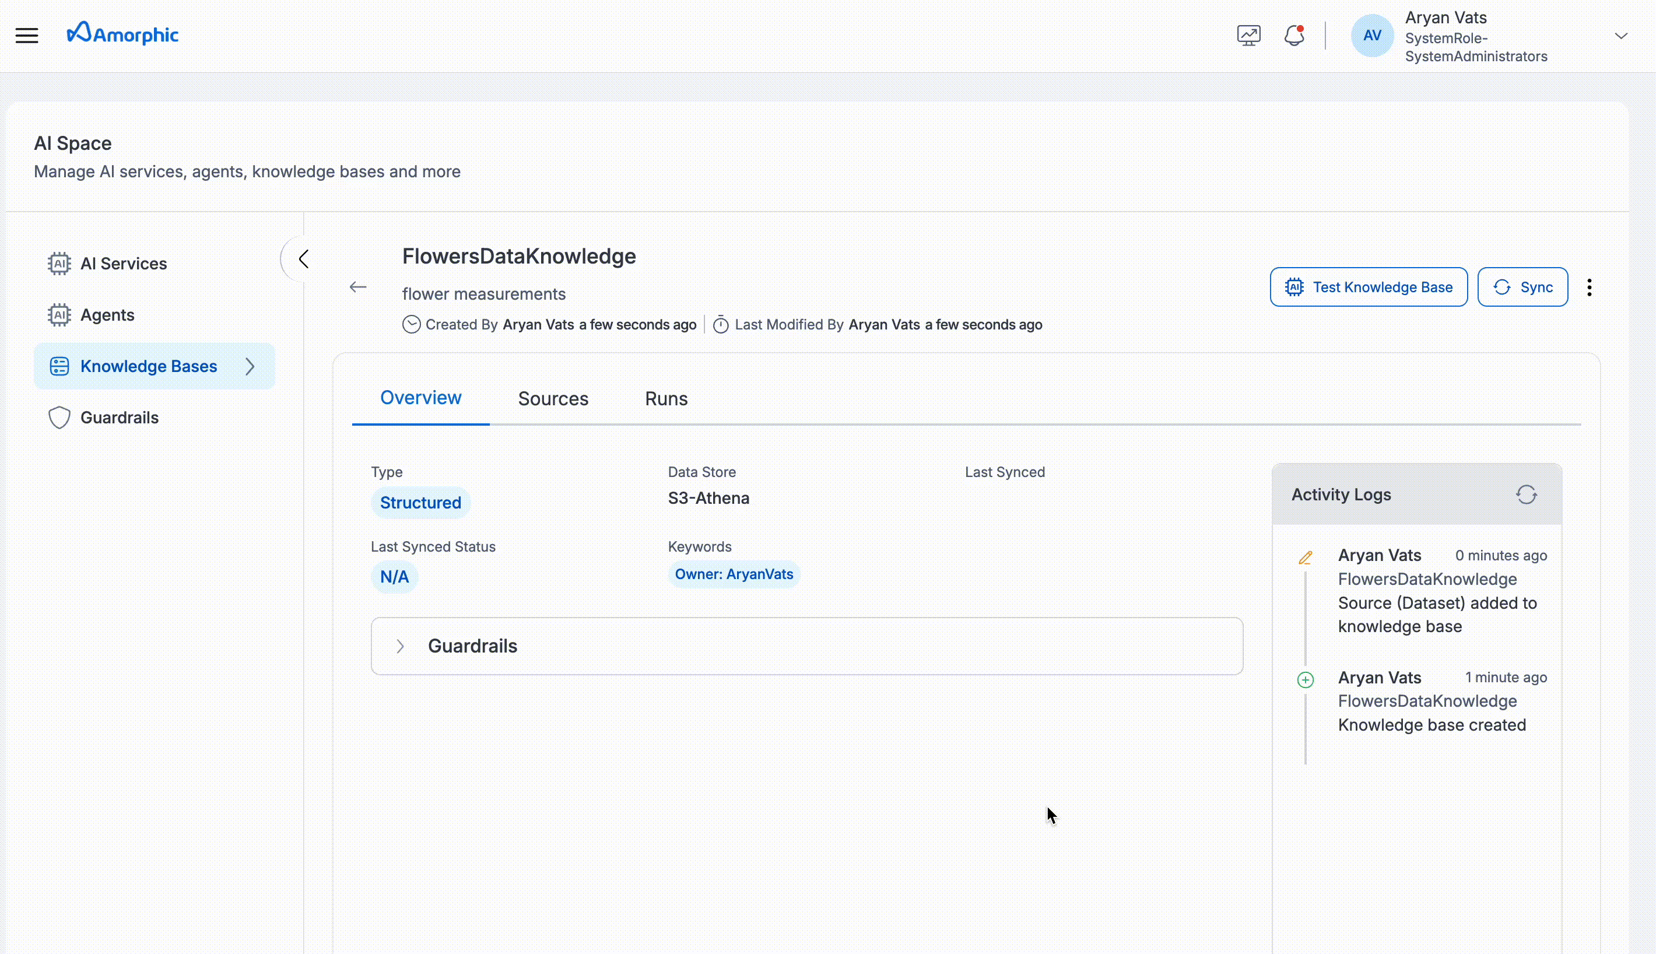Open the hamburger navigation menu
1656x954 pixels.
click(x=27, y=35)
